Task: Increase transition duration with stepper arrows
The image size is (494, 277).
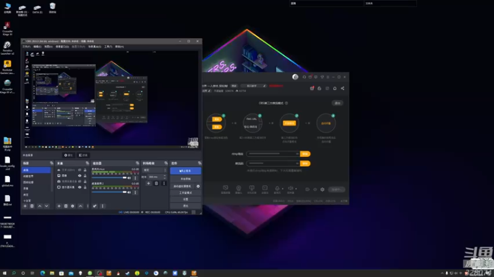Action: 165,176
